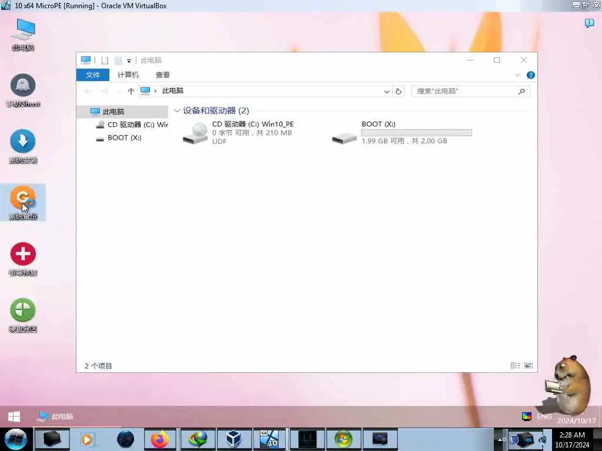Click the VM window taskbar icon labeled 10

[269, 439]
